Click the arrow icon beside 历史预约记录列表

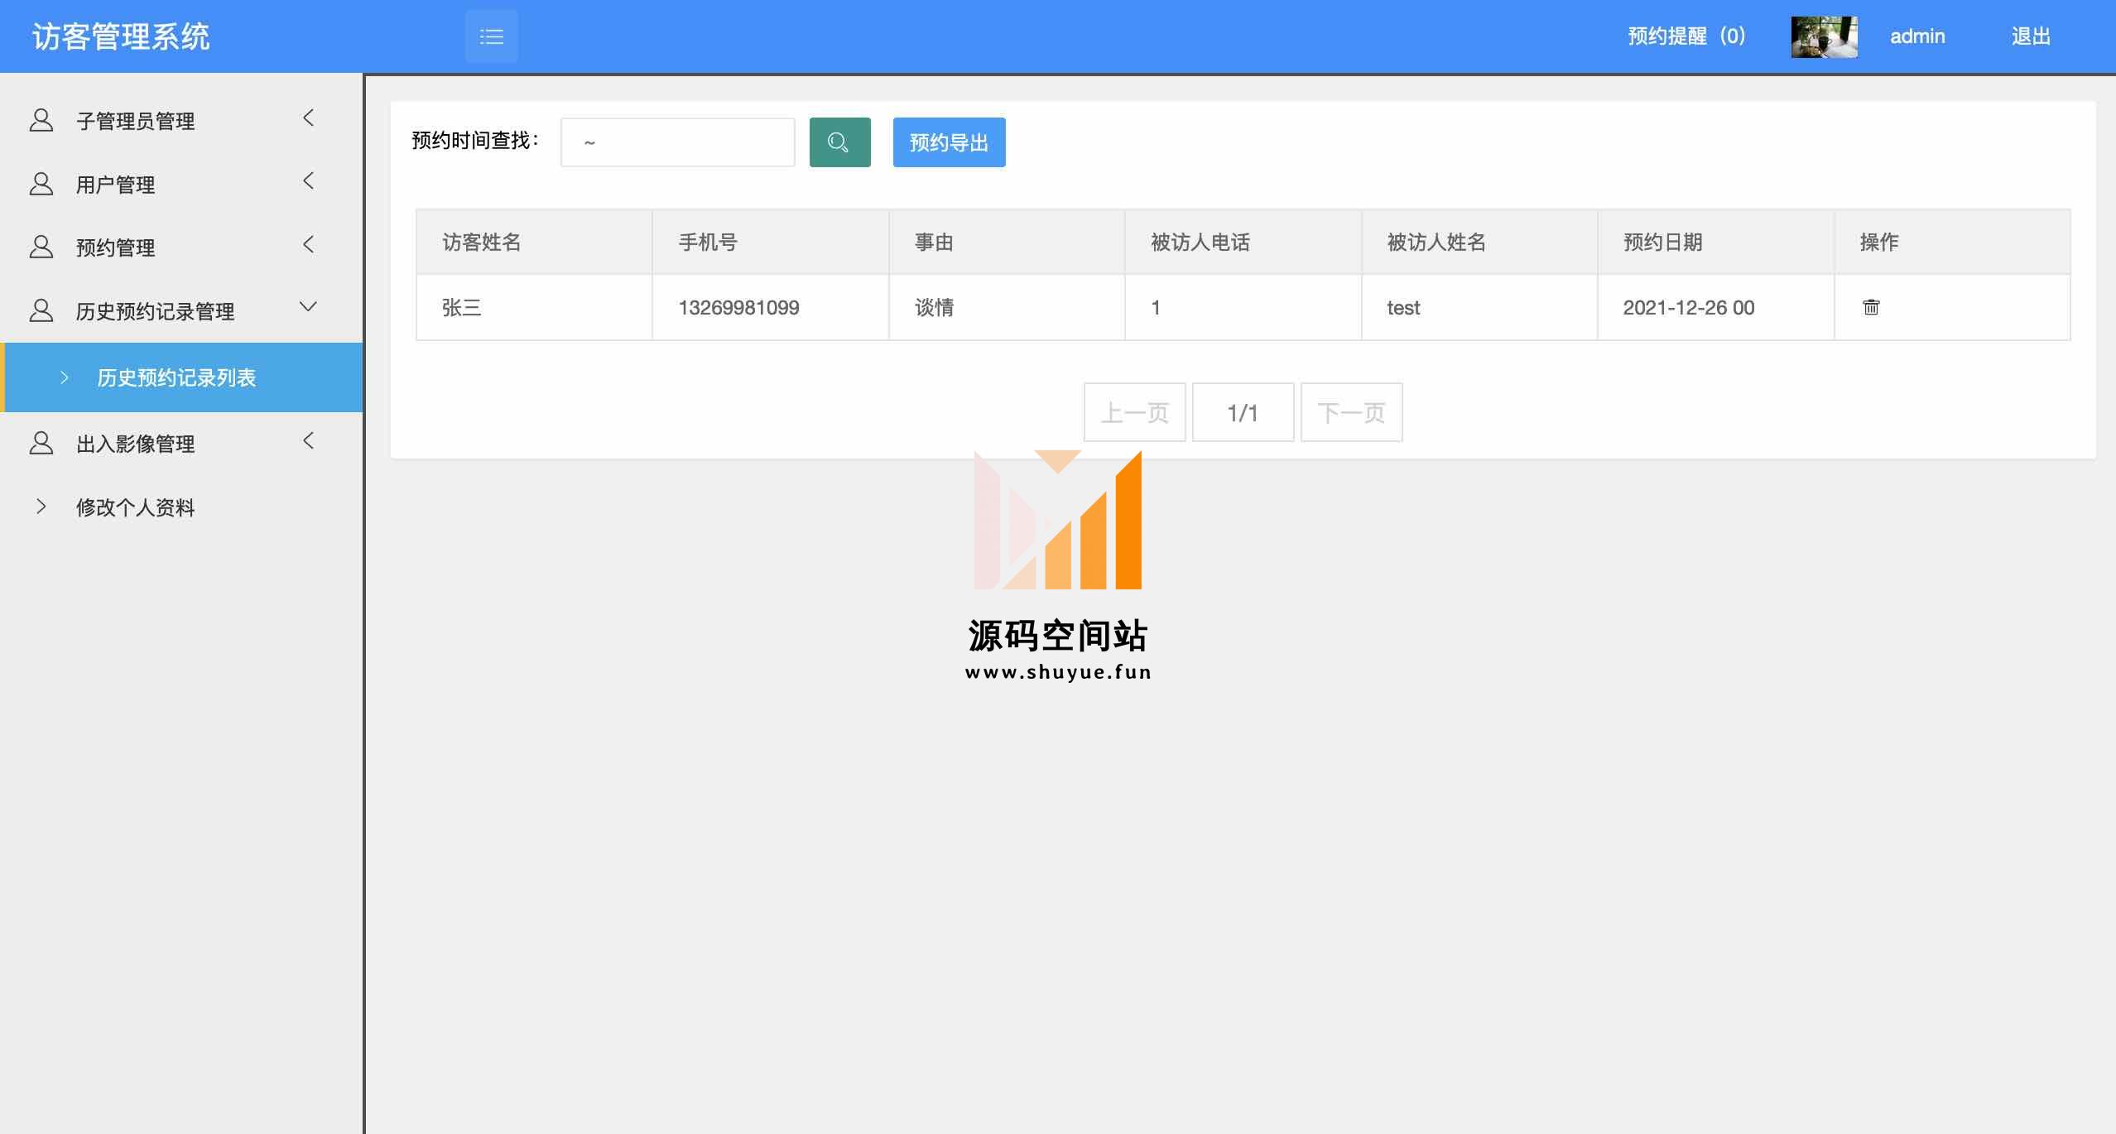65,377
